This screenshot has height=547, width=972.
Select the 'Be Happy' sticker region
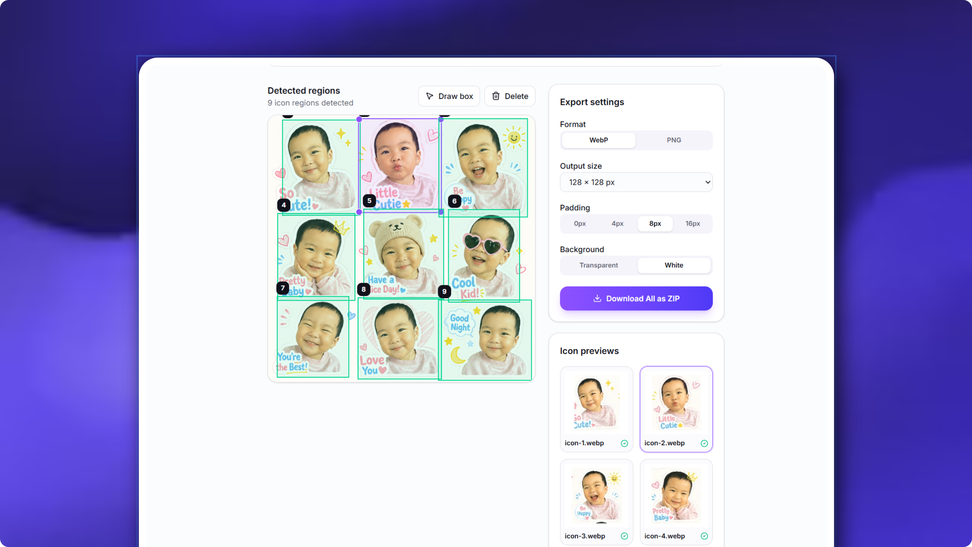point(483,168)
